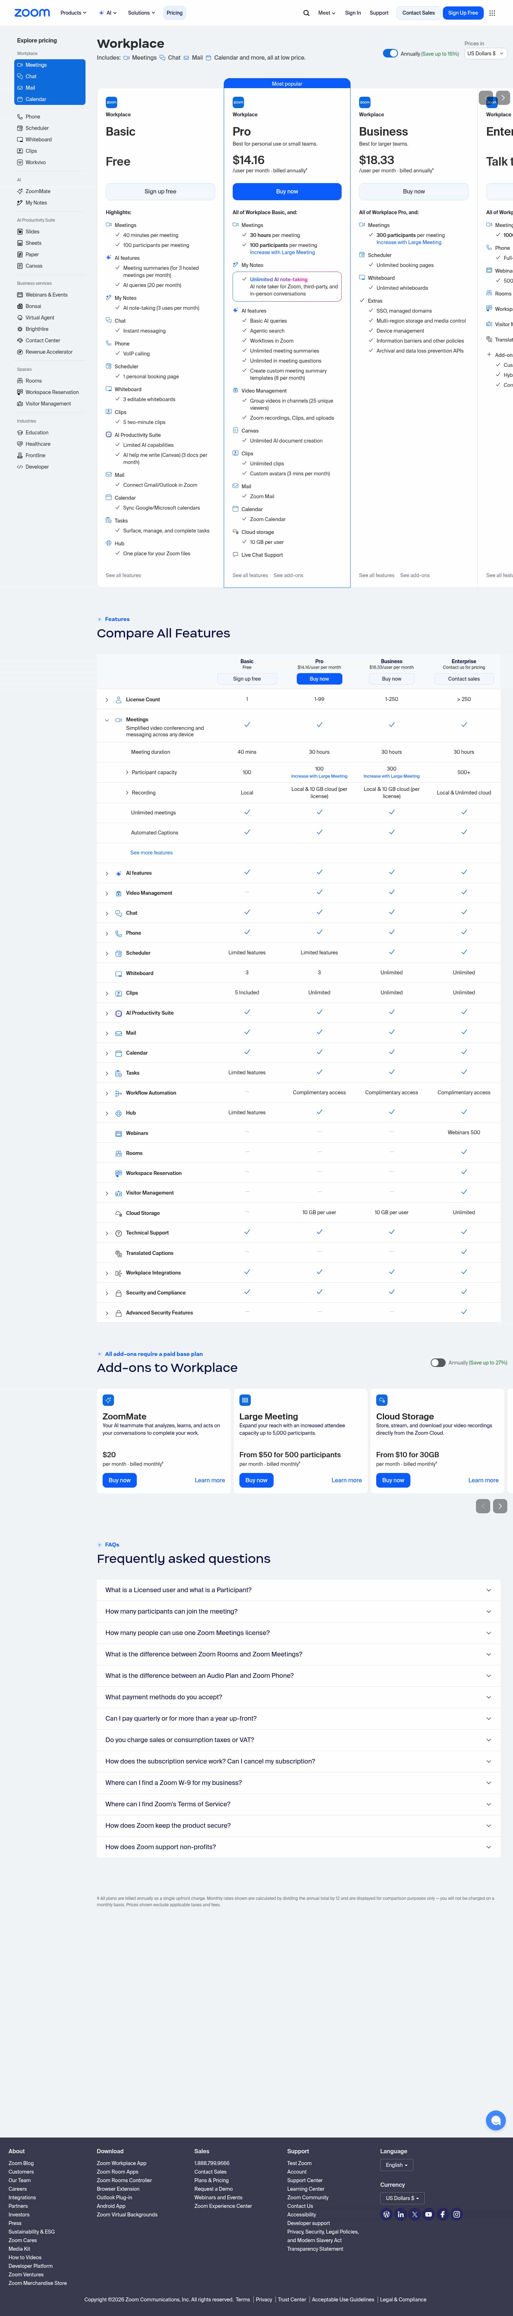The width and height of the screenshot is (513, 2316).
Task: Click the Developer icon in sidebar
Action: pos(20,466)
